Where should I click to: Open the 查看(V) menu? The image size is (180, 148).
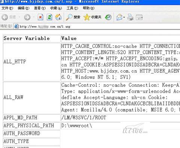pos(40,8)
